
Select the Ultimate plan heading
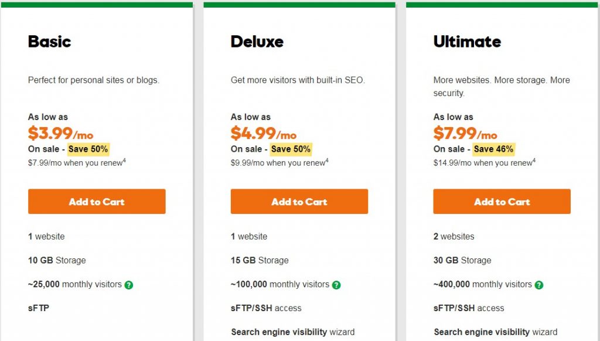(466, 42)
